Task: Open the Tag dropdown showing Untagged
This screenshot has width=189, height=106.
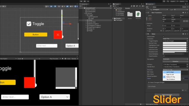Action: (160, 9)
